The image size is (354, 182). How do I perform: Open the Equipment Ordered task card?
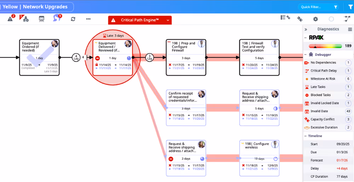pyautogui.click(x=39, y=57)
